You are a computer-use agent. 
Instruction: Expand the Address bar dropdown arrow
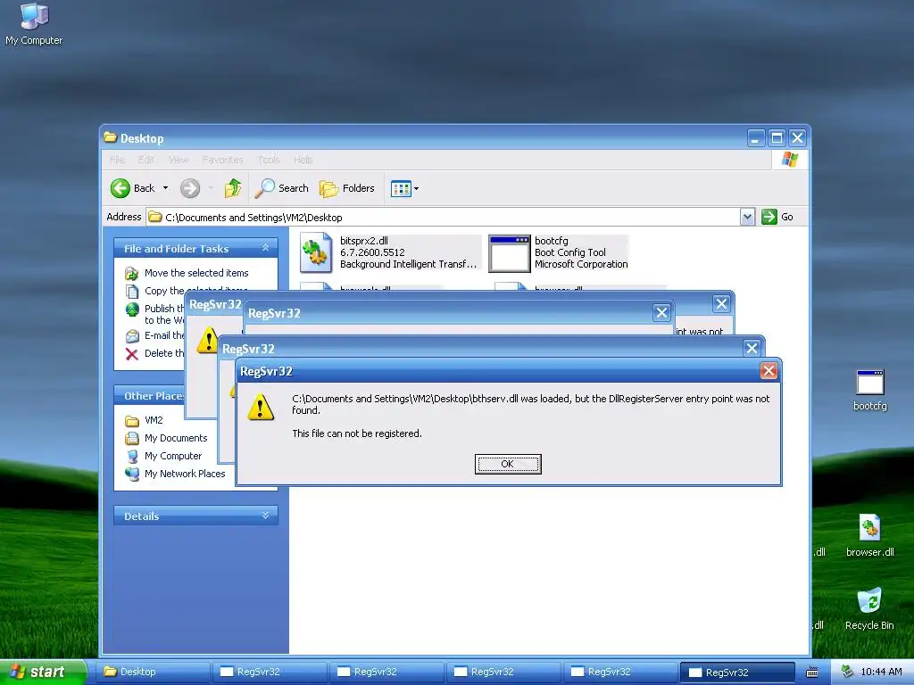[x=747, y=218]
